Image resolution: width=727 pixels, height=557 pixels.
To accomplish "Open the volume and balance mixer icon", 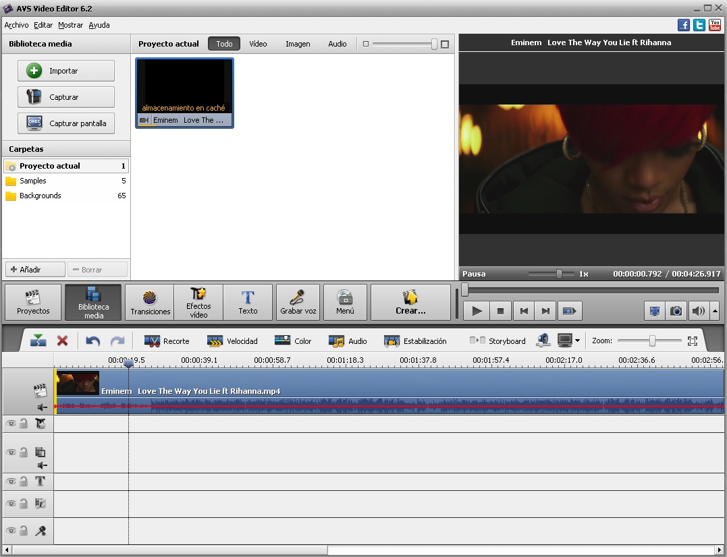I will coord(543,341).
